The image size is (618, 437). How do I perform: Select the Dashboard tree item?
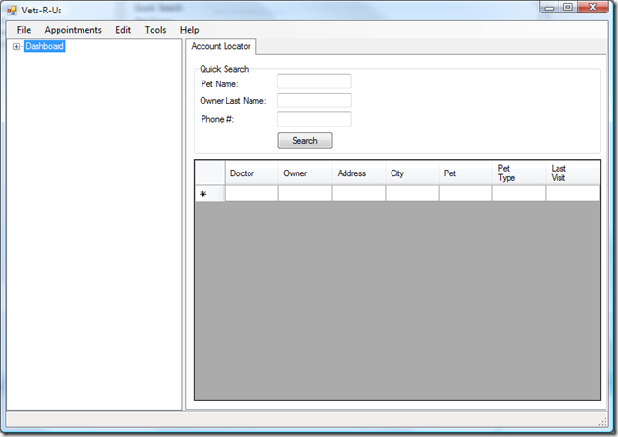point(44,46)
